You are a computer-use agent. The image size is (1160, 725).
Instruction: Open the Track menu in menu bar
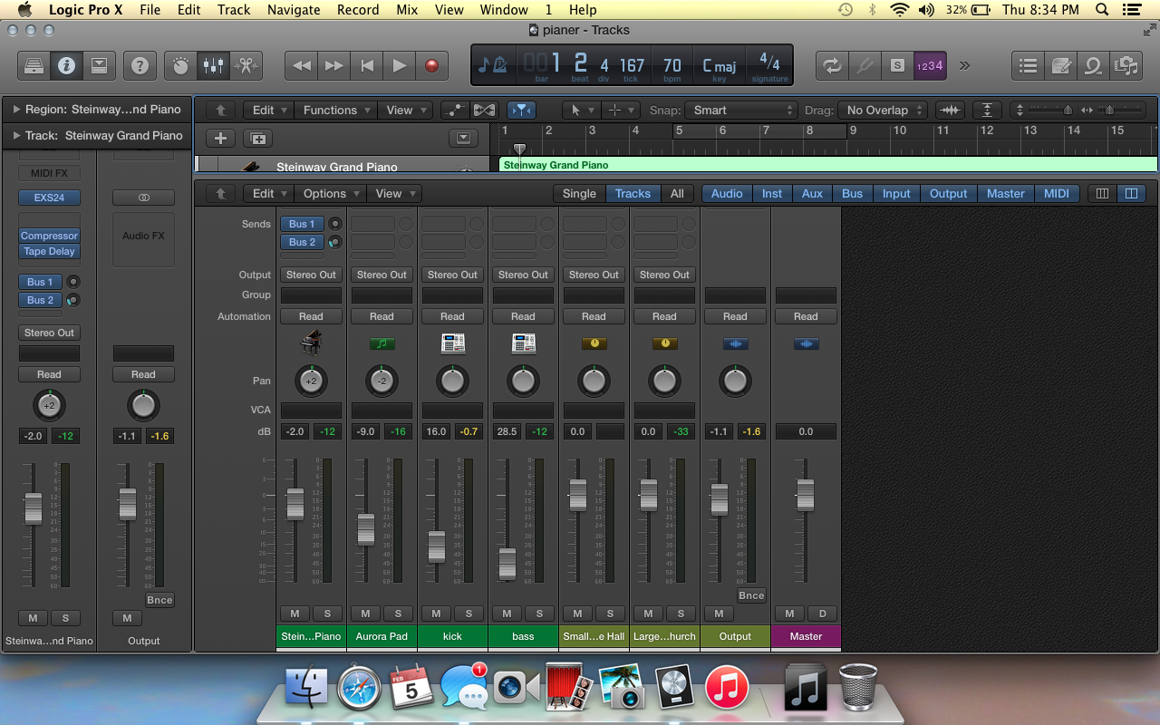click(x=234, y=10)
